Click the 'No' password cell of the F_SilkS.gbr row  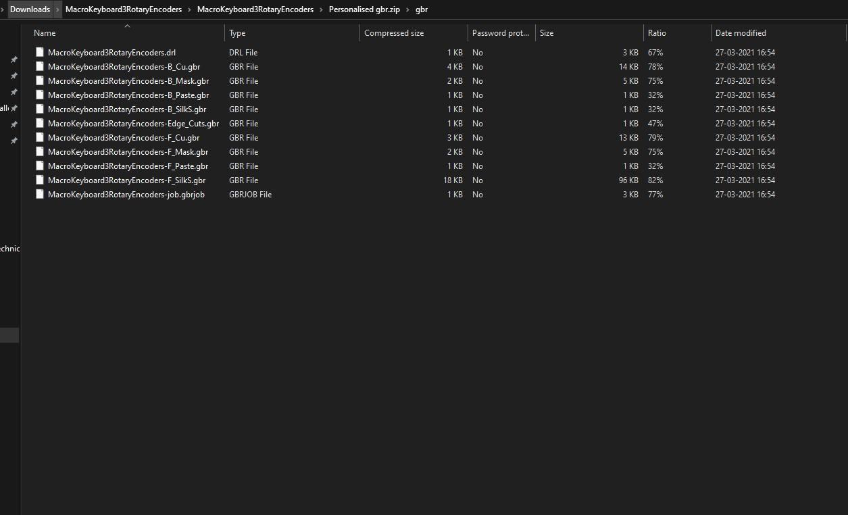(478, 180)
